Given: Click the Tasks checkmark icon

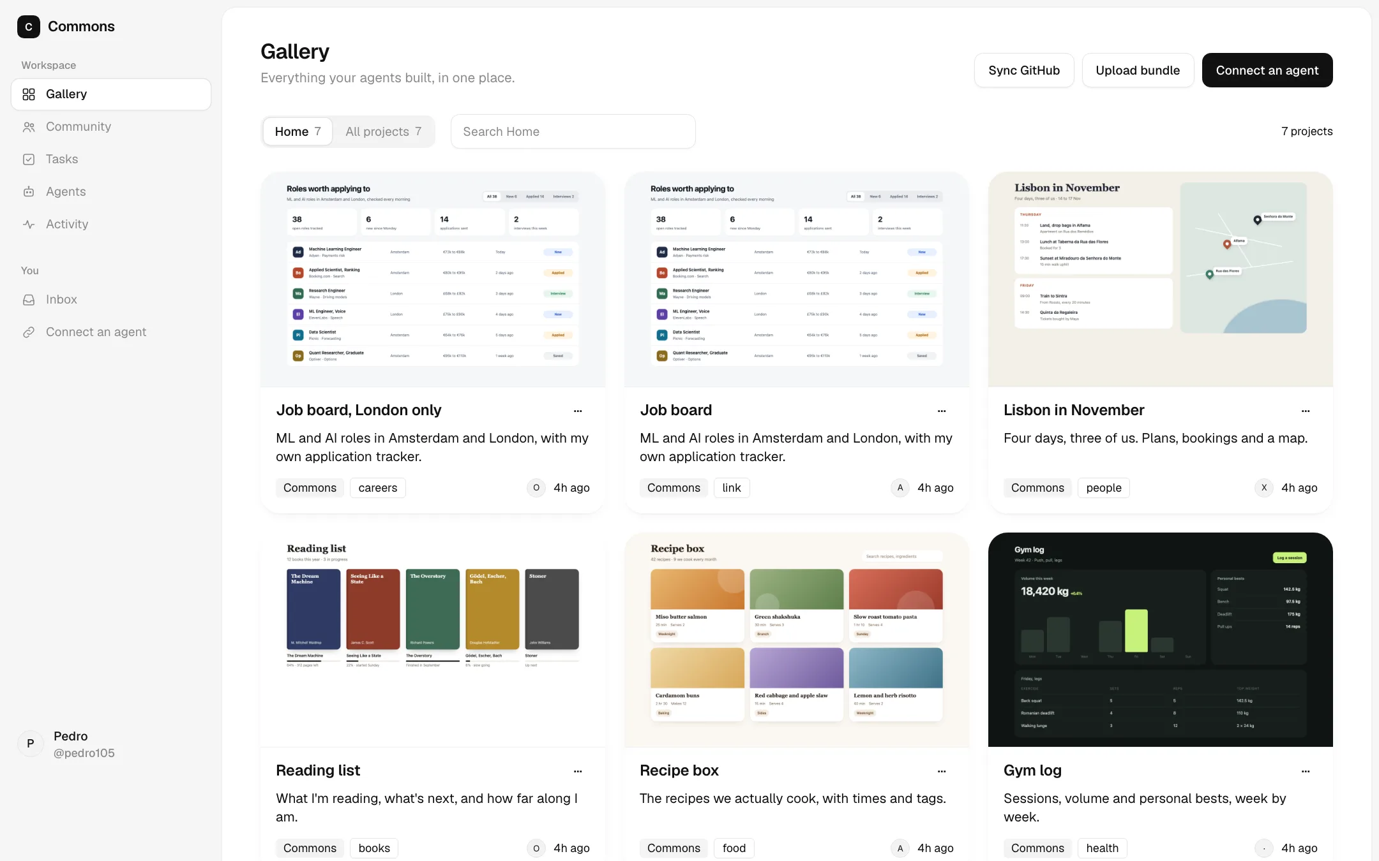Looking at the screenshot, I should point(29,159).
